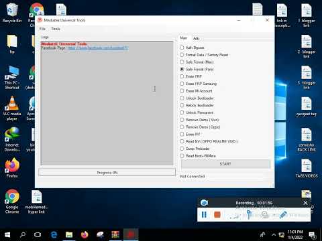Launch Edge from the taskbar
Image resolution: width=322 pixels, height=241 pixels.
click(54, 235)
